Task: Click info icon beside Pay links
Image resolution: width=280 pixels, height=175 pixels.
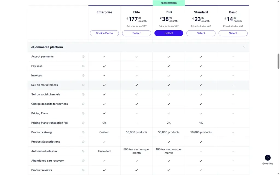Action: [83, 66]
